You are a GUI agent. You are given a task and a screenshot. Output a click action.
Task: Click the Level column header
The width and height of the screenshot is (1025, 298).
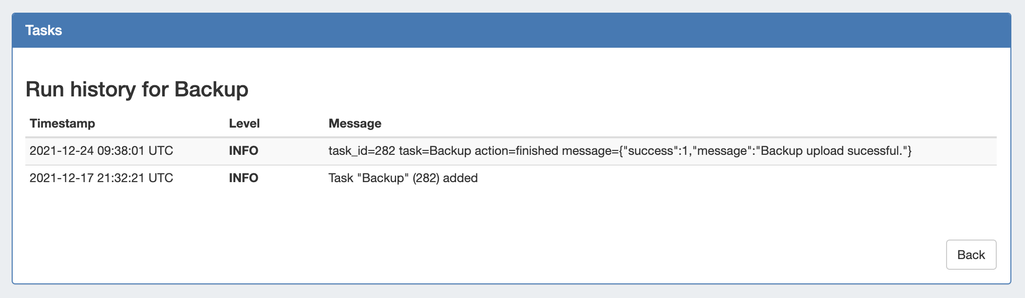[x=244, y=123]
